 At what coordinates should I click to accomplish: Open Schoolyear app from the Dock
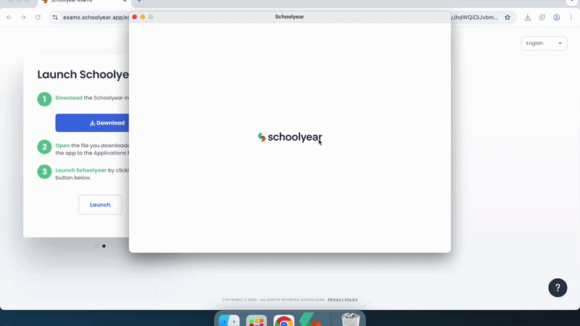(310, 319)
